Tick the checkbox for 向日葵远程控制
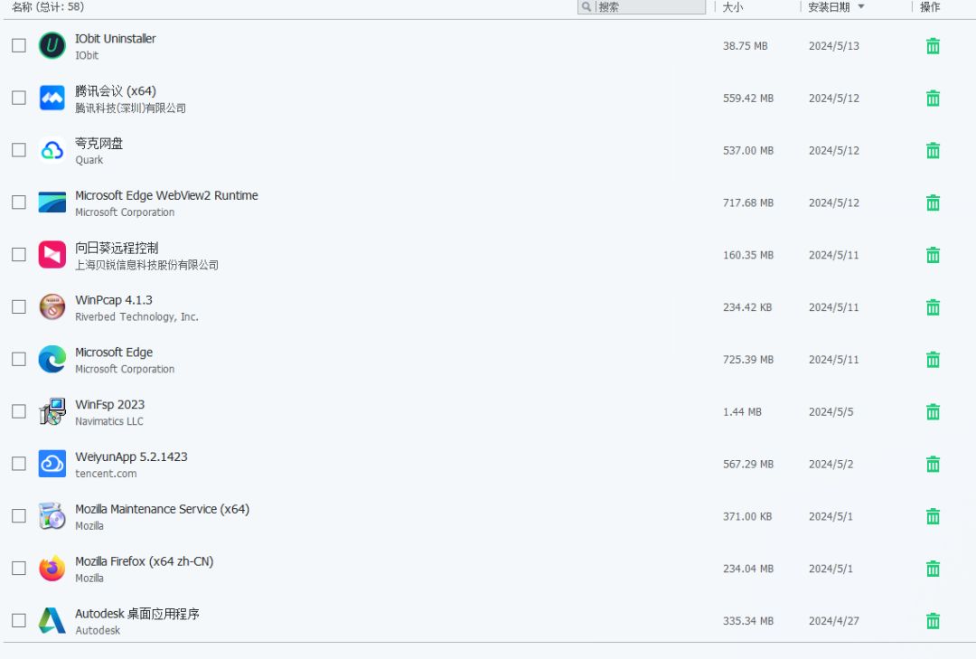Image resolution: width=976 pixels, height=659 pixels. pyautogui.click(x=19, y=255)
